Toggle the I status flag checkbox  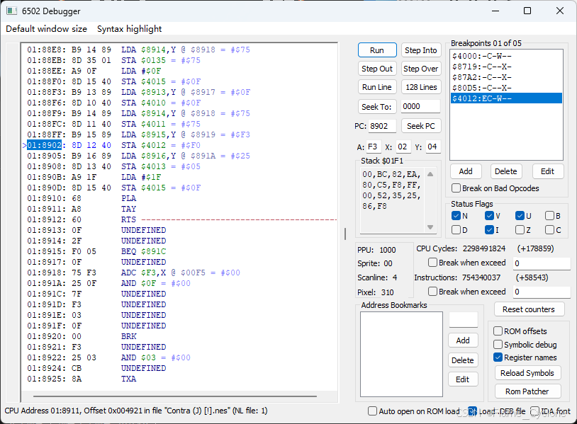[489, 230]
